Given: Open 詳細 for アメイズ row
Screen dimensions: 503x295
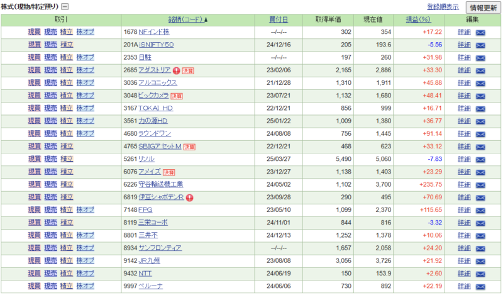Looking at the screenshot, I should (464, 172).
